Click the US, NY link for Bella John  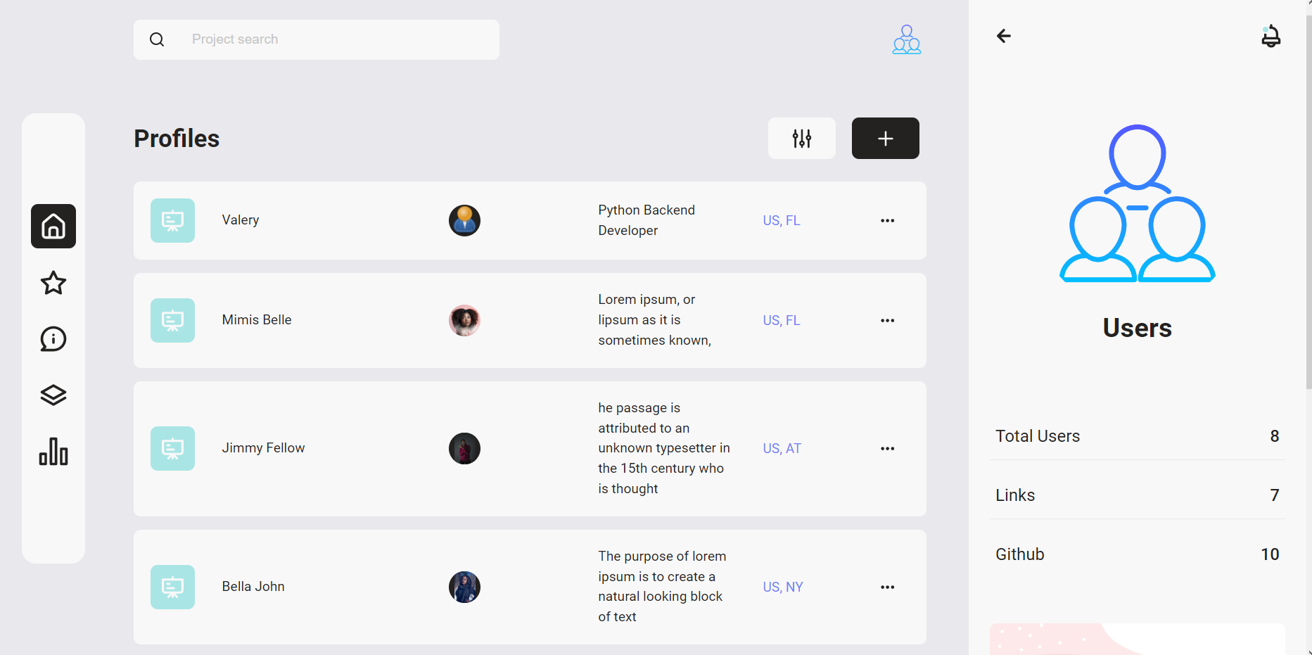coord(782,587)
